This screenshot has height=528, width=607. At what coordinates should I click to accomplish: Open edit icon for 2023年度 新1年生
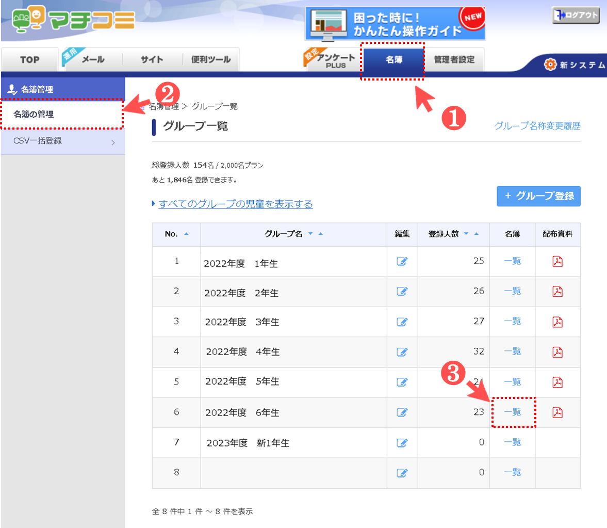tap(402, 443)
